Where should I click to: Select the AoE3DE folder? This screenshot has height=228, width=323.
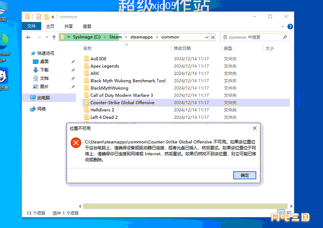[98, 59]
